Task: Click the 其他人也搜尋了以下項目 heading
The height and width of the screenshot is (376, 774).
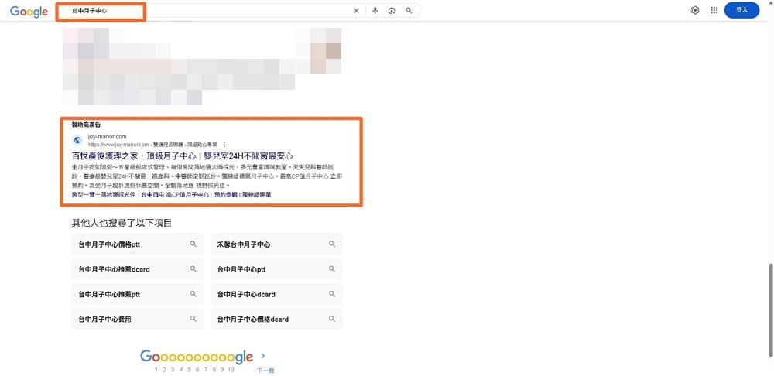Action: click(x=122, y=223)
